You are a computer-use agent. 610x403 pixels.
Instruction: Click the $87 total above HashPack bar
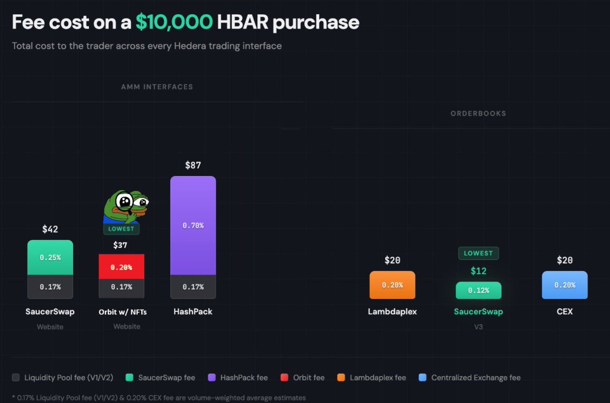click(193, 165)
